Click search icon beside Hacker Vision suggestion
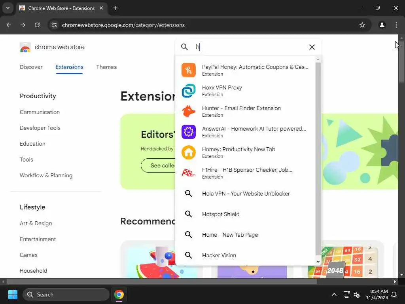 coord(189,255)
